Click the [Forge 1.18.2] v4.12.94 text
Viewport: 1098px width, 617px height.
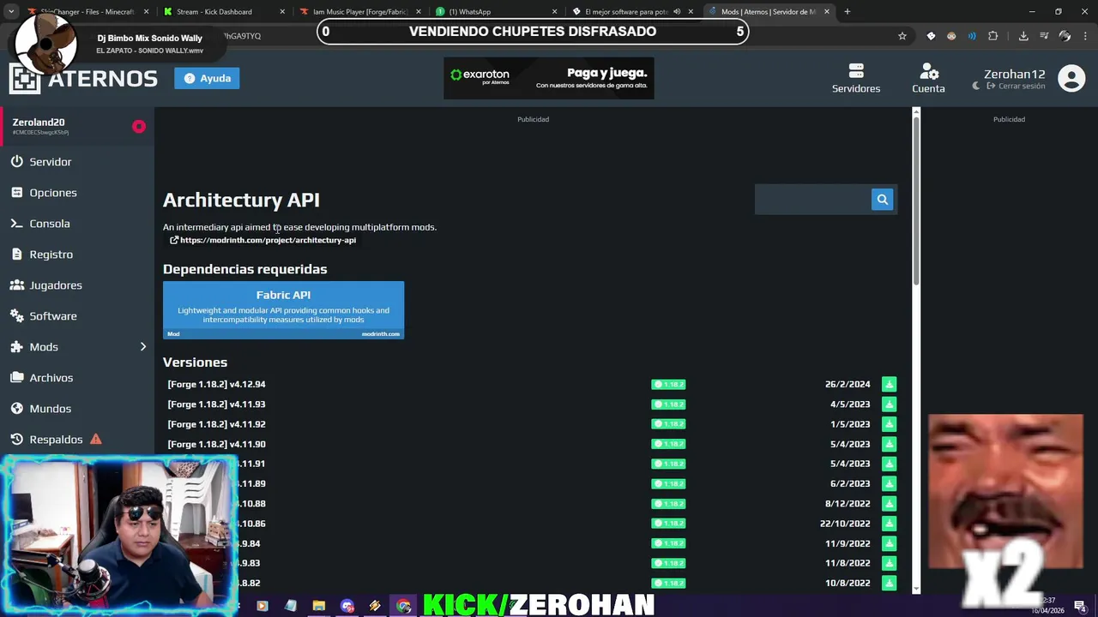216,384
